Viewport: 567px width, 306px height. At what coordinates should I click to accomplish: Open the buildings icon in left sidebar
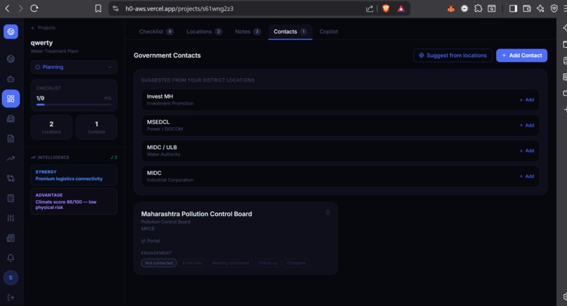(x=11, y=118)
